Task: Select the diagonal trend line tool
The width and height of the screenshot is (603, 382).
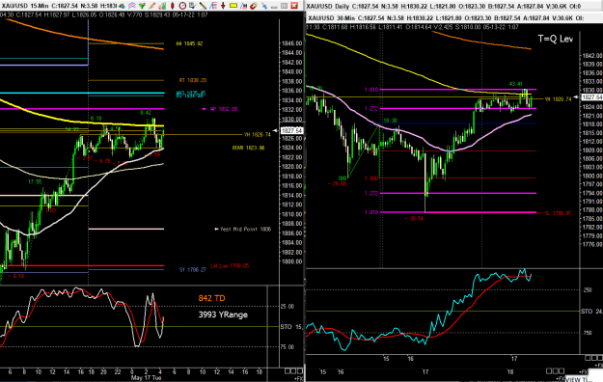Action: point(203,6)
